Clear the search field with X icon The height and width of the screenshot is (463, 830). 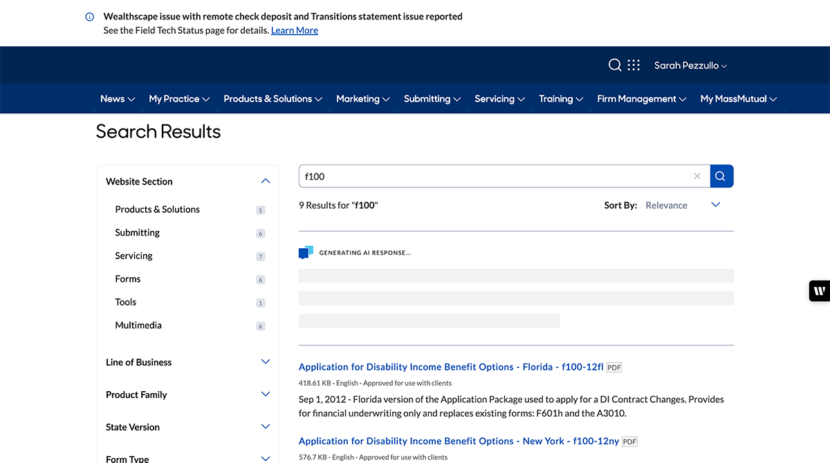pos(697,176)
